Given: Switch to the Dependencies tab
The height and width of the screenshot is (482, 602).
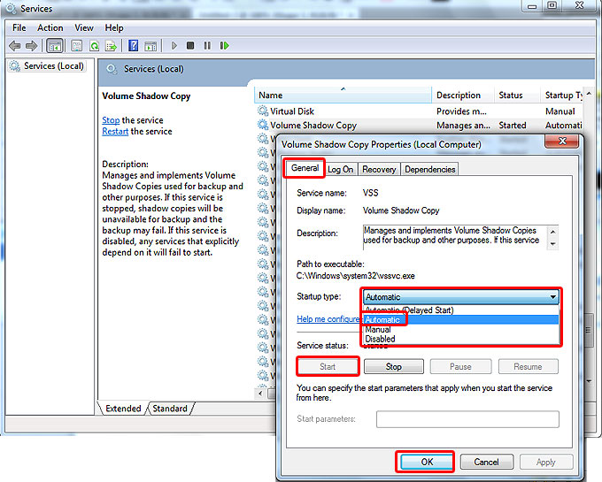Looking at the screenshot, I should click(x=429, y=169).
